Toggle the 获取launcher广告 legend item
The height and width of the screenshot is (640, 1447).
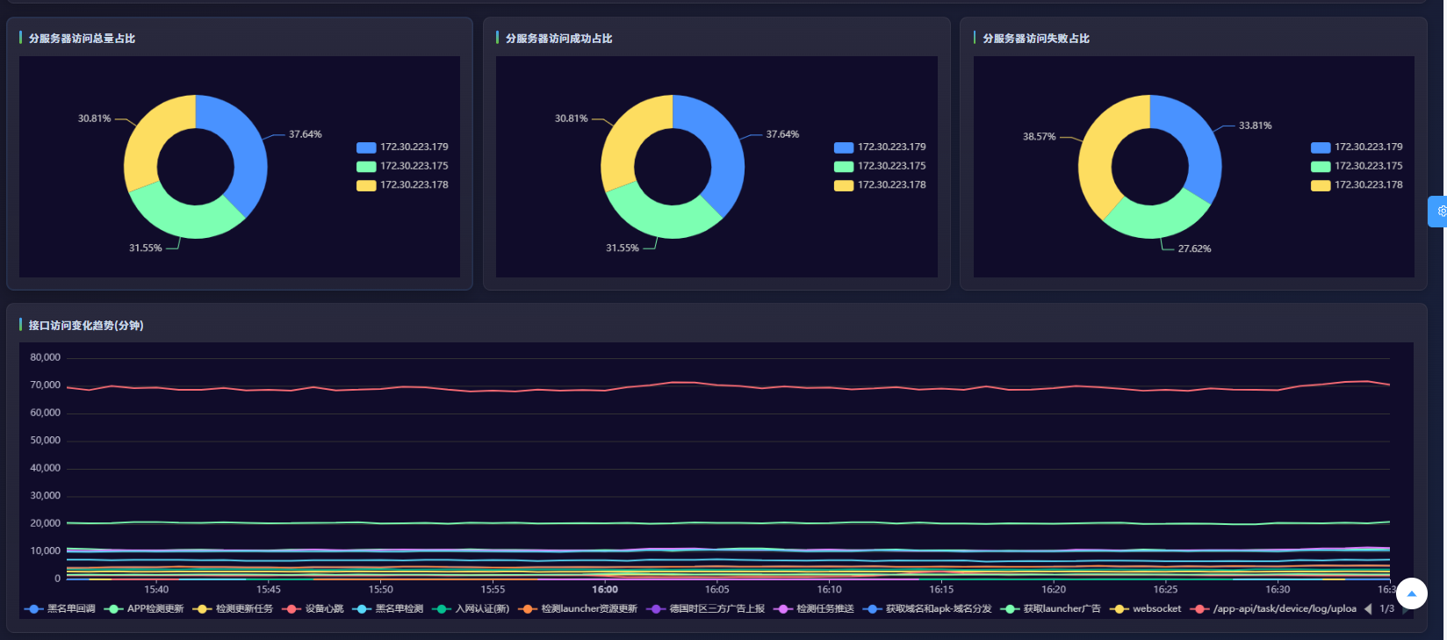(1051, 608)
